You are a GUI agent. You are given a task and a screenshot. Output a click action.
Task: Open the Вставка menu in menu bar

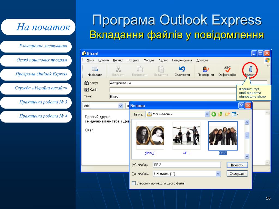coord(134,60)
